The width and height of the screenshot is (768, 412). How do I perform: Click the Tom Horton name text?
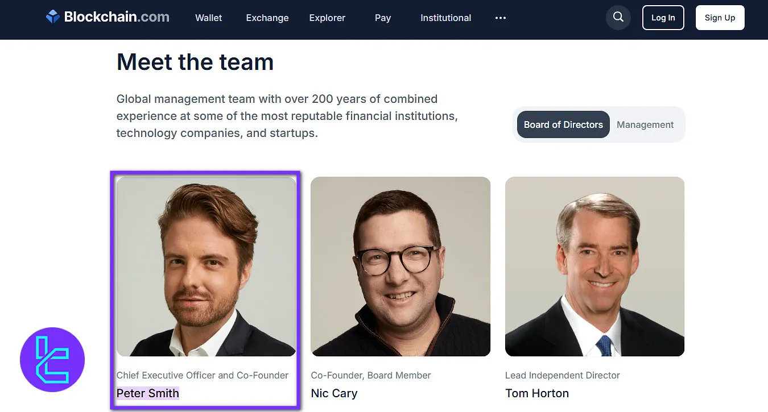[537, 393]
